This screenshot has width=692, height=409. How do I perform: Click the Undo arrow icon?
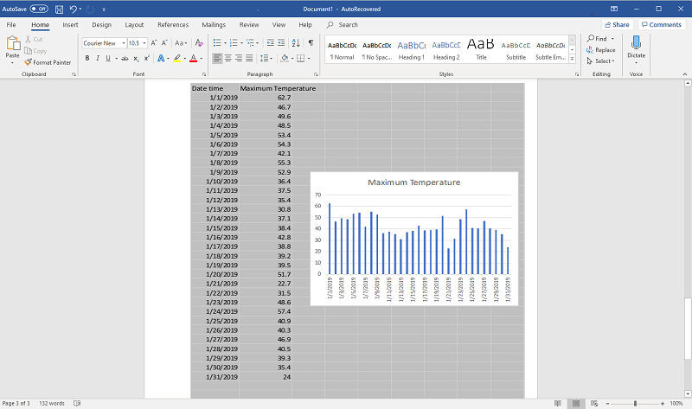(x=74, y=9)
